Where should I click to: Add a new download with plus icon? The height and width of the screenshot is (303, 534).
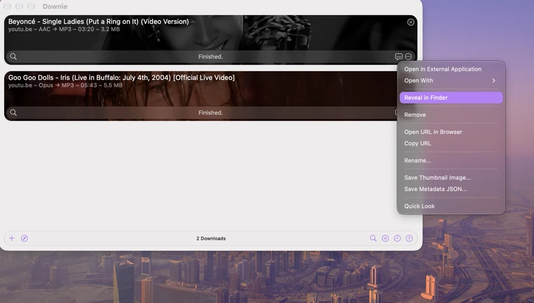tap(12, 238)
